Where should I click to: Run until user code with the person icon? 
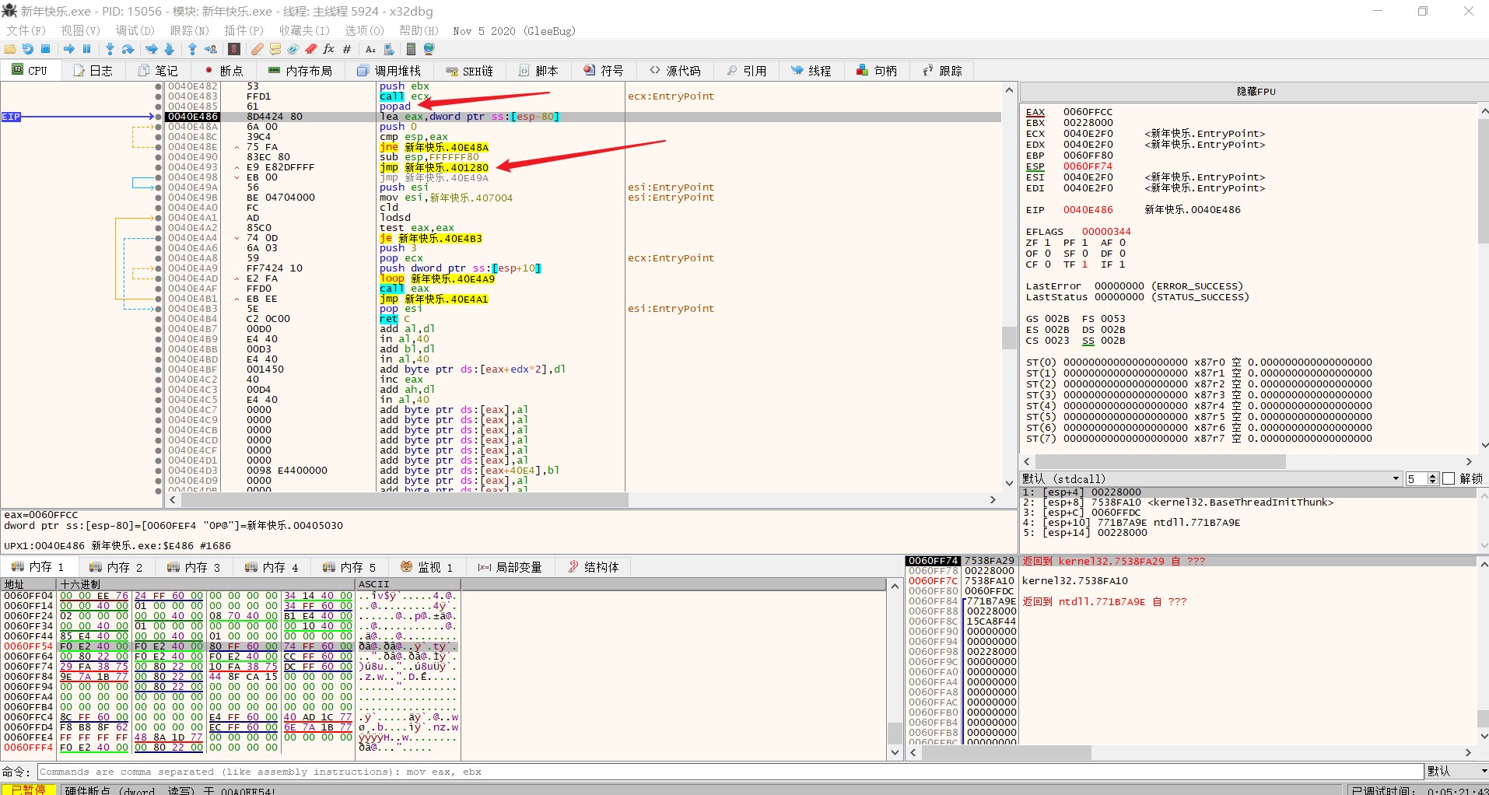pyautogui.click(x=212, y=48)
